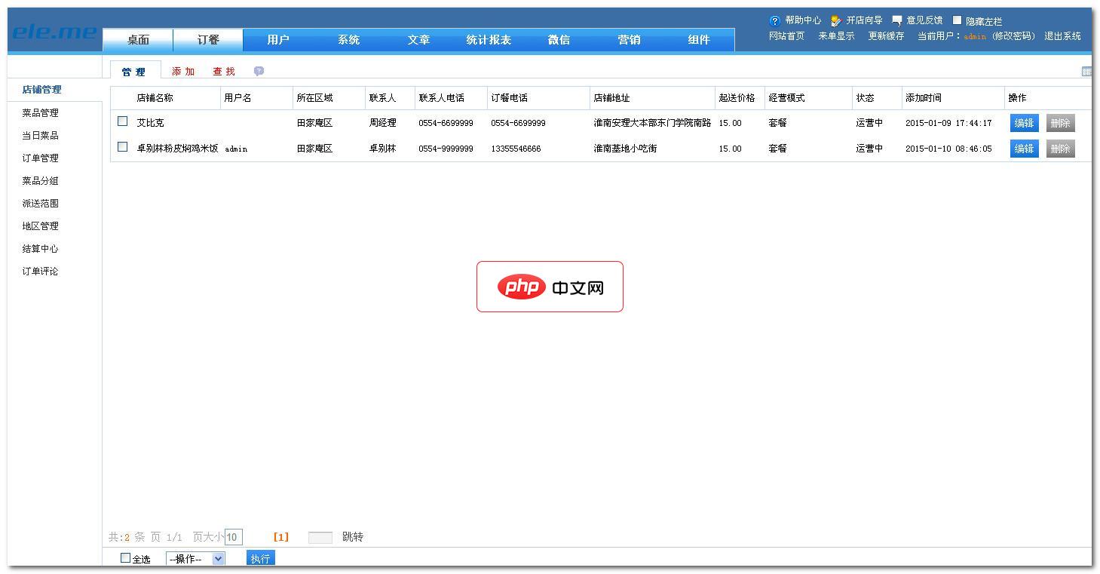Screen dimensions: 1100x574
Task: Click the page jump input field
Action: click(x=320, y=536)
